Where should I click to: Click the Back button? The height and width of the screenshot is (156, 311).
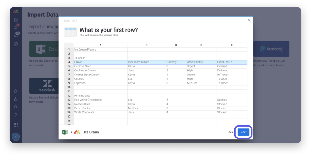(x=230, y=132)
